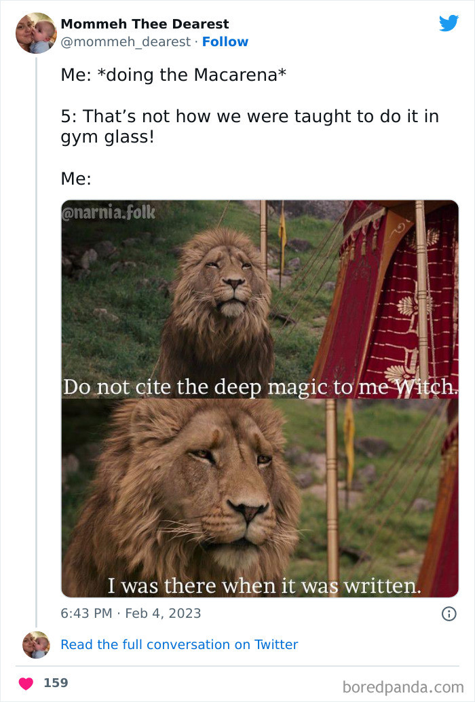Click the "I was there when it was written" caption
The image size is (475, 702).
click(x=265, y=585)
